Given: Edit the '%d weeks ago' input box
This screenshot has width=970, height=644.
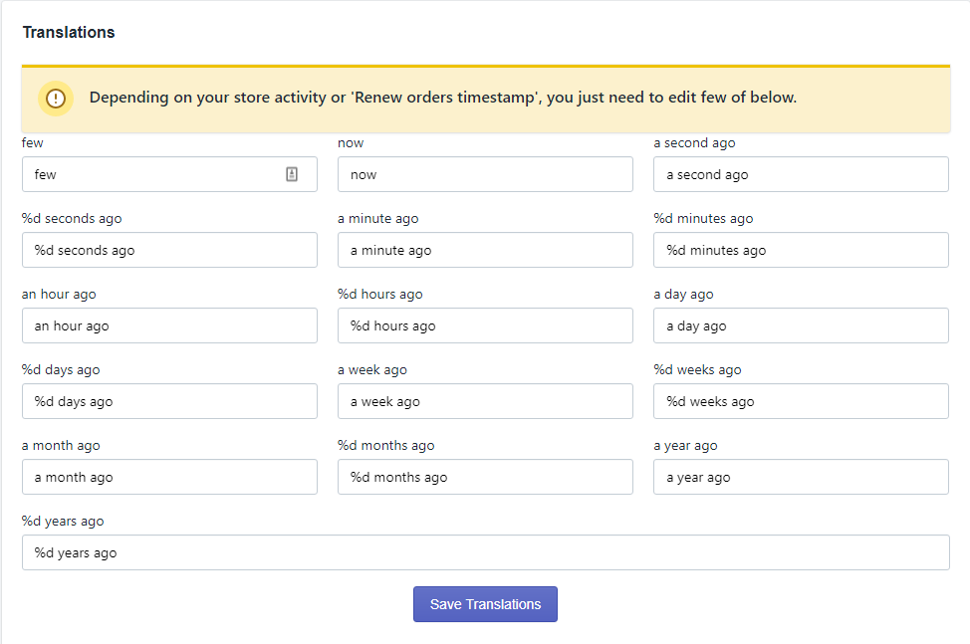Looking at the screenshot, I should coord(801,401).
